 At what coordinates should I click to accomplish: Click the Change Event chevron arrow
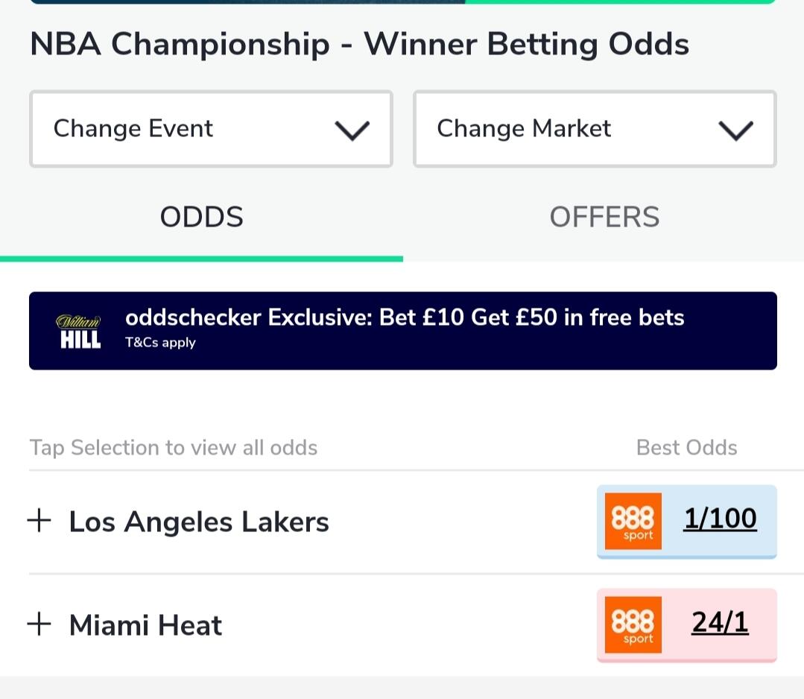(x=352, y=130)
